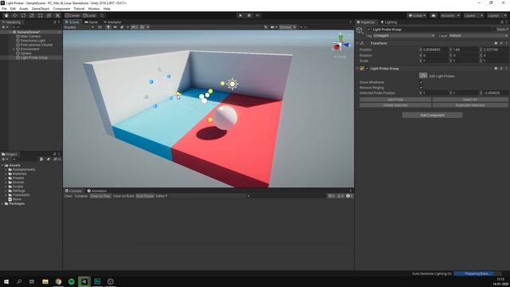The image size is (510, 287).
Task: Open the Layout dropdown
Action: click(496, 15)
